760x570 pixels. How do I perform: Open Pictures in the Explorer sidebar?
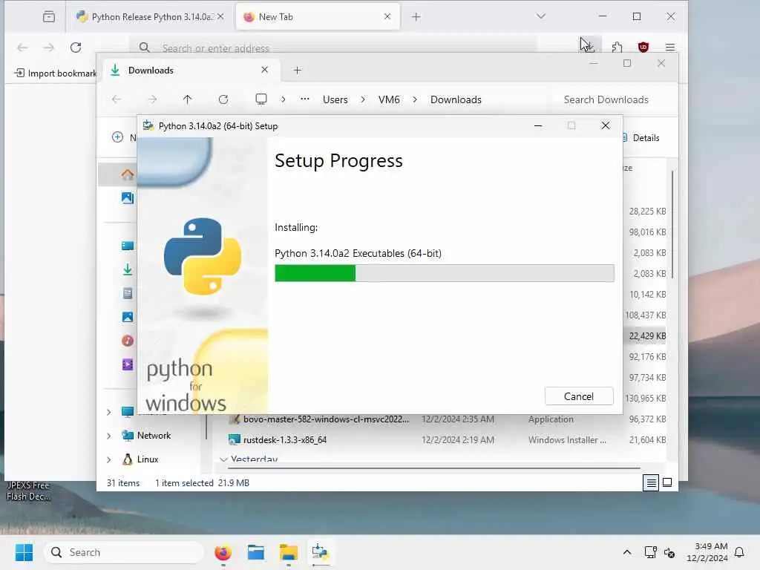(x=128, y=317)
